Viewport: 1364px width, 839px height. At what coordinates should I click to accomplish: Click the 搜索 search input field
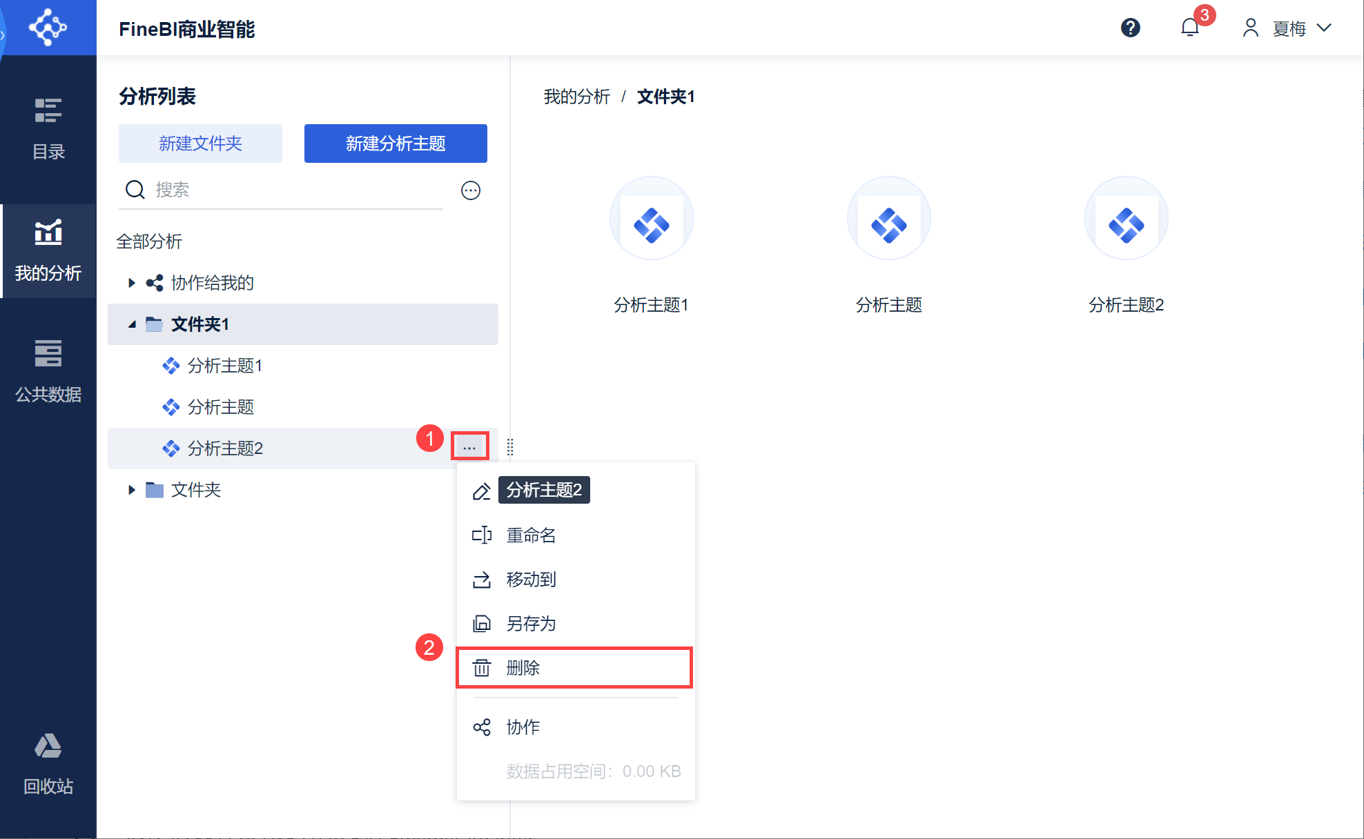[297, 190]
